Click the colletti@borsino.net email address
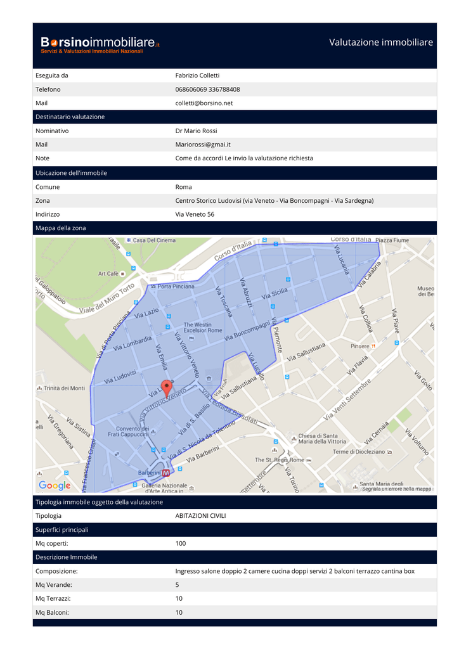This screenshot has width=459, height=649. pyautogui.click(x=204, y=103)
